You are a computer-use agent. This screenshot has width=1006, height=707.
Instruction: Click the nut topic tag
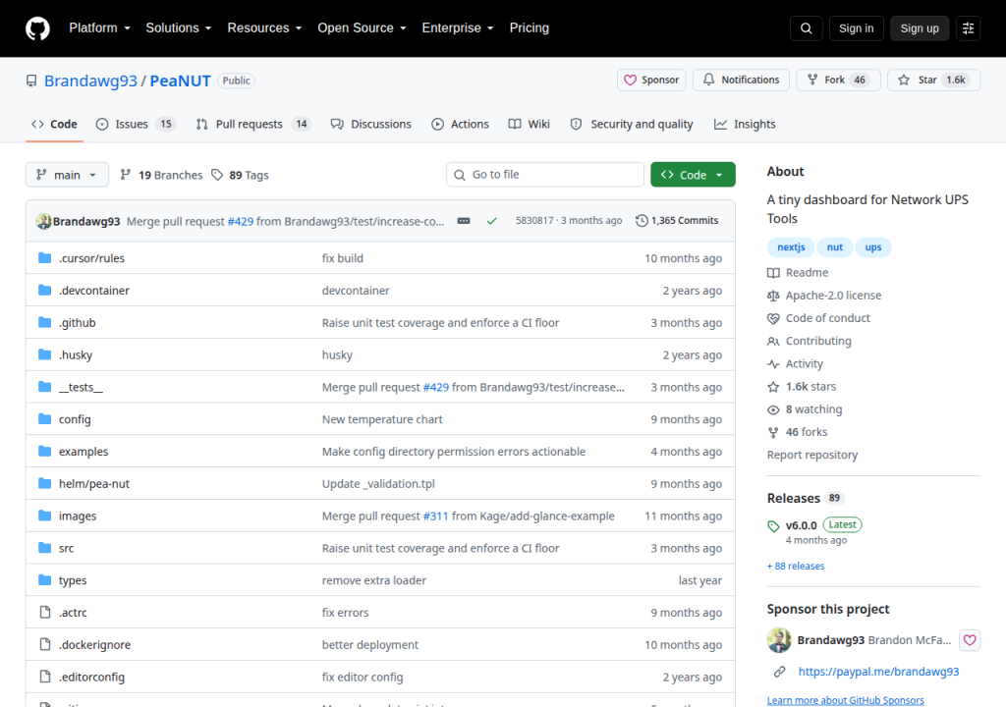835,247
